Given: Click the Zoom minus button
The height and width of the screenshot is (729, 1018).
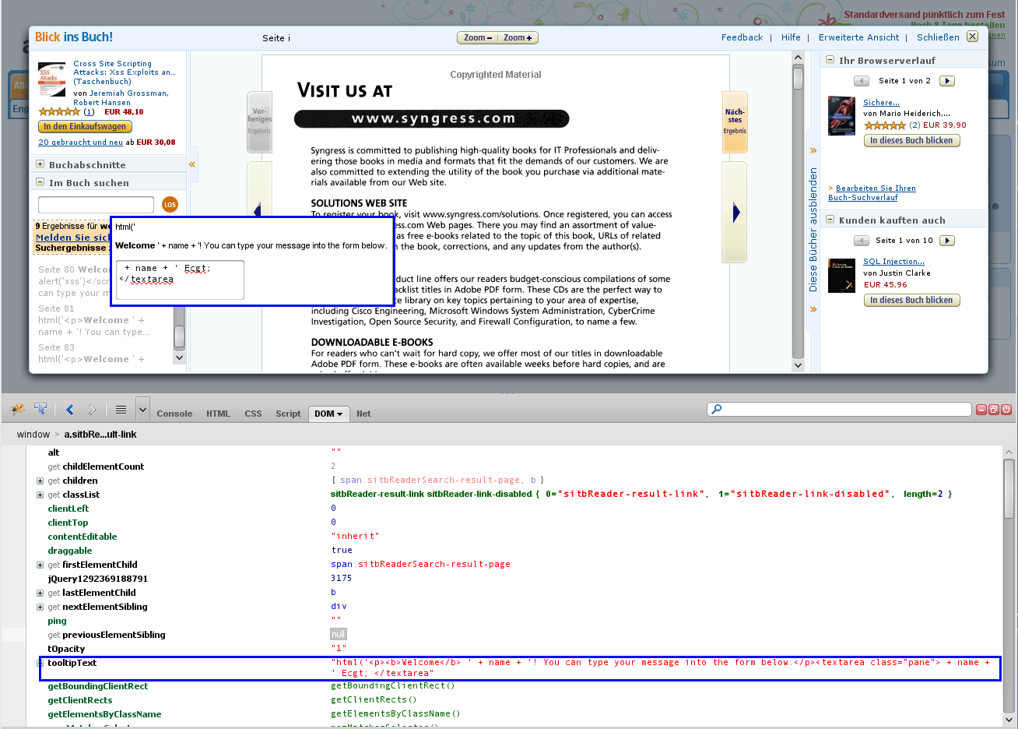Looking at the screenshot, I should coord(477,37).
